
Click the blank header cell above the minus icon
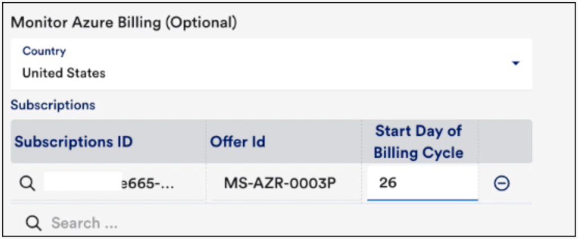505,142
